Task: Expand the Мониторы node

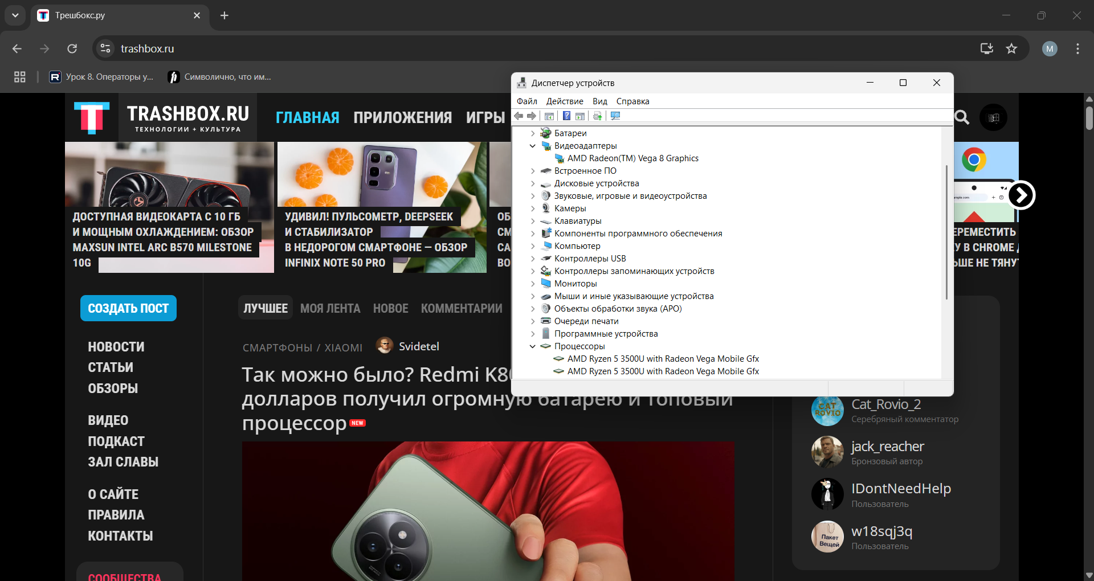Action: click(533, 284)
